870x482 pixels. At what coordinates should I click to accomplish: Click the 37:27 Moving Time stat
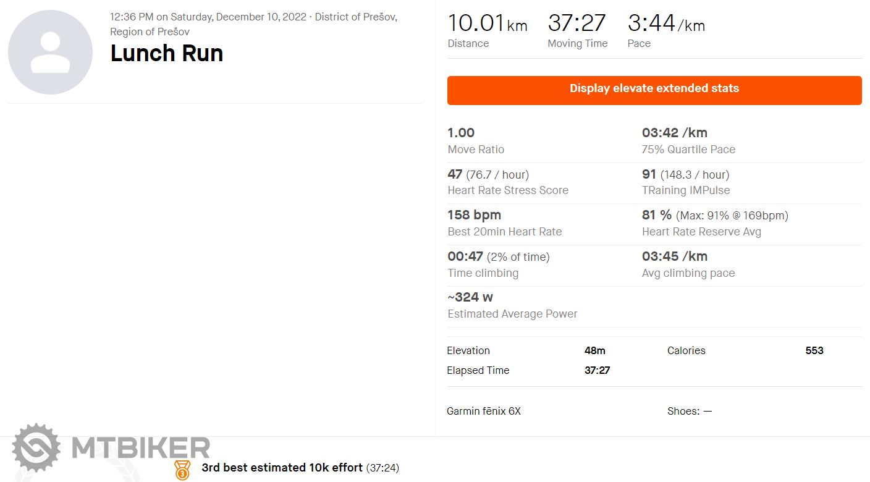pos(576,23)
